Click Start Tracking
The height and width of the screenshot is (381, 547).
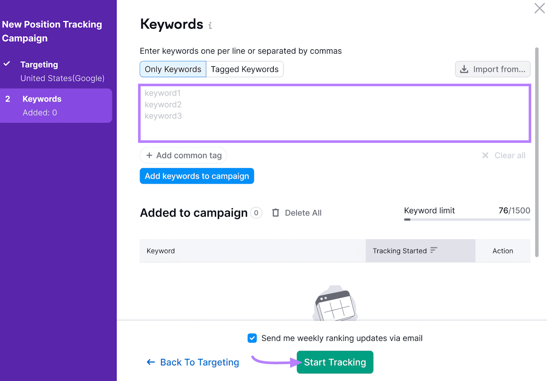(x=334, y=362)
